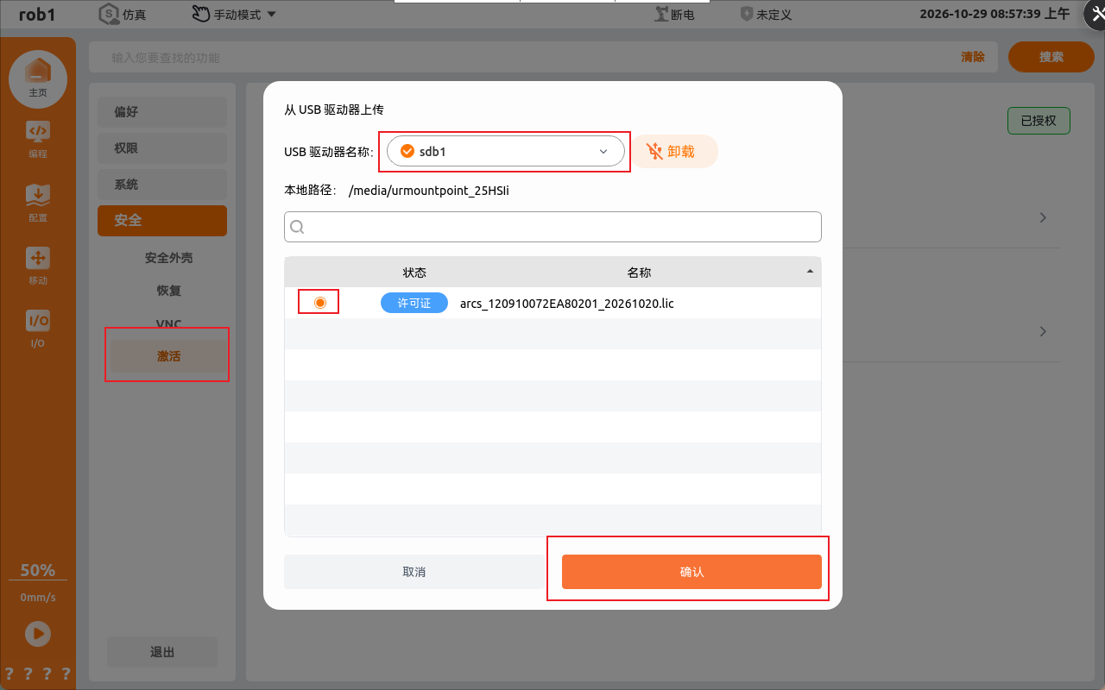Click the 清除 clear link

pos(973,57)
